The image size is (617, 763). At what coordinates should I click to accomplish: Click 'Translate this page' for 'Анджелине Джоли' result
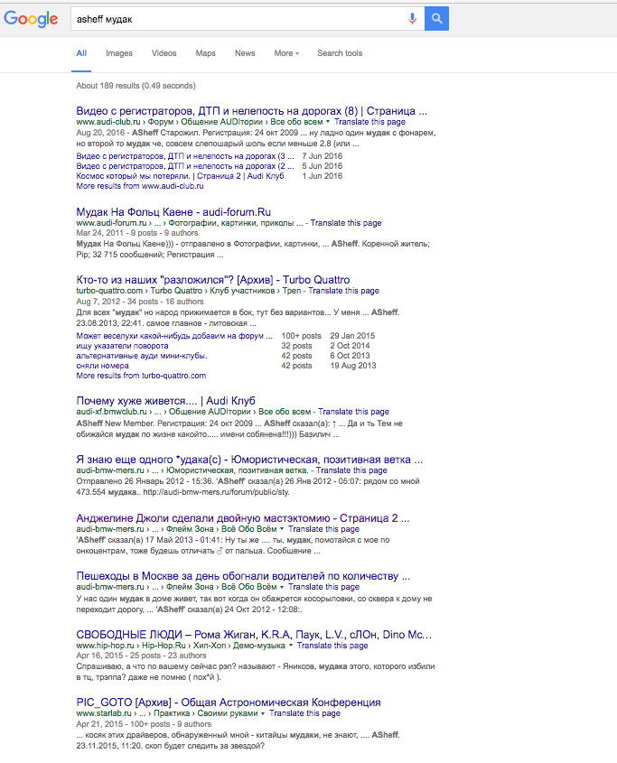tap(323, 529)
